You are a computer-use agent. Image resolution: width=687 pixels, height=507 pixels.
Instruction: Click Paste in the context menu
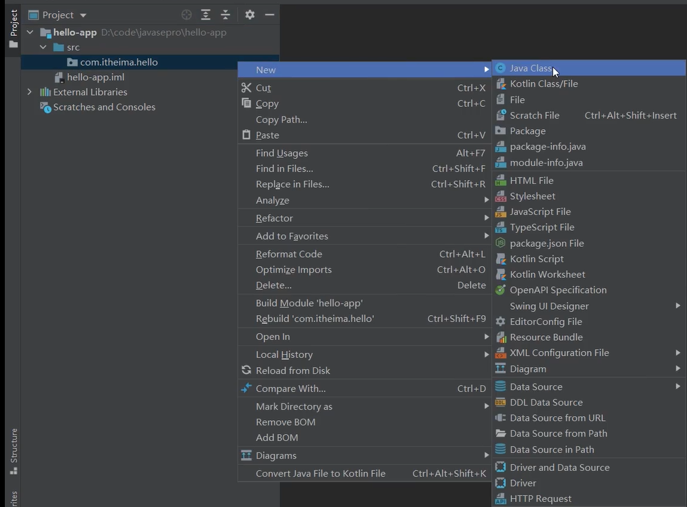point(364,135)
